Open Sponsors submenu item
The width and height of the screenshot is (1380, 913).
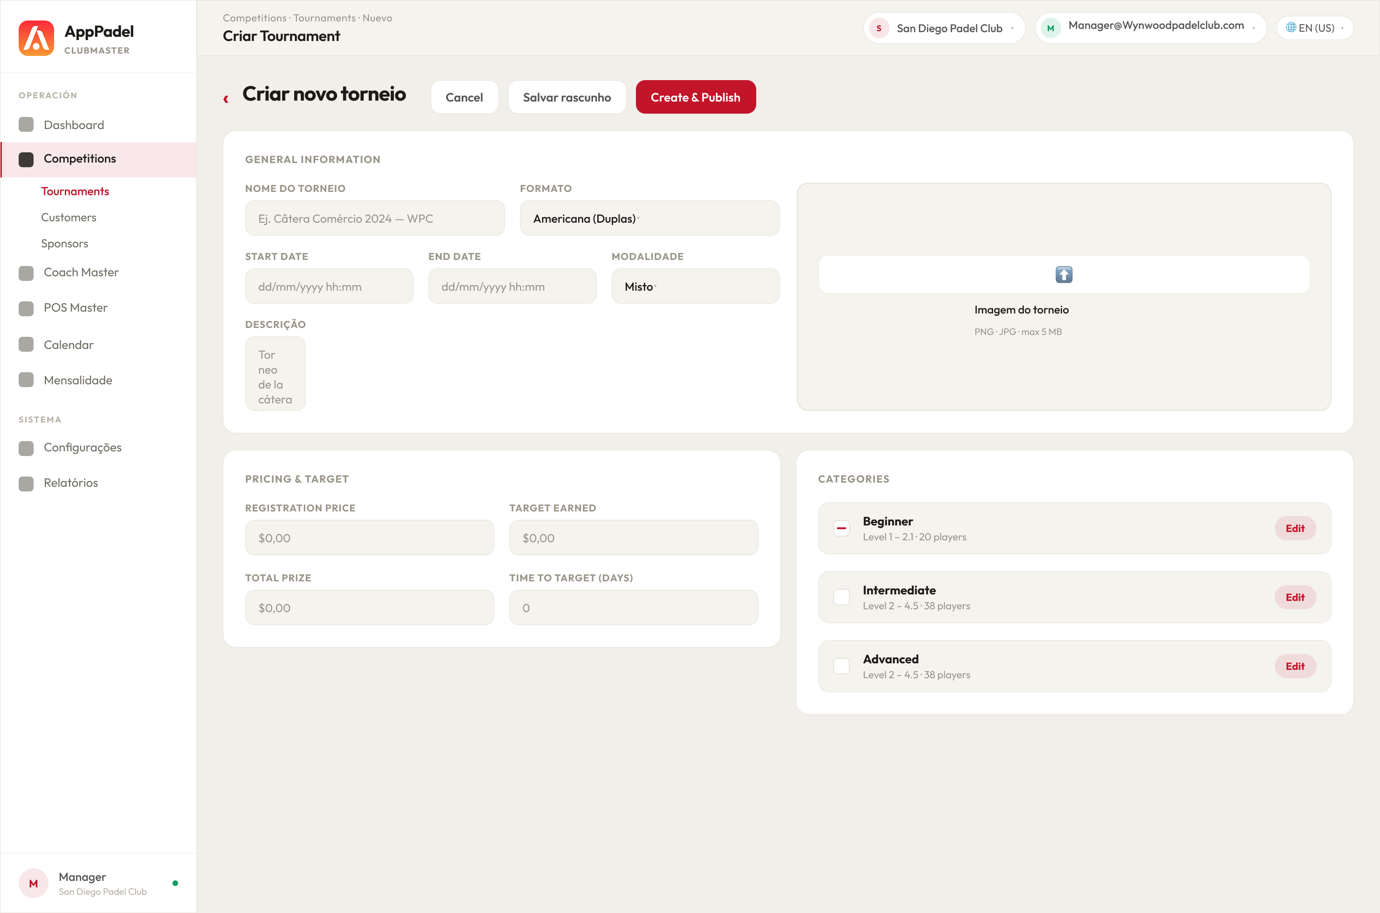pos(64,243)
